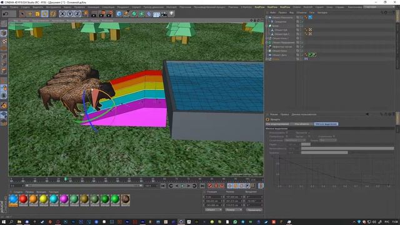400x225 pixels.
Task: Toggle the enable check on the Sky object row
Action: [302, 51]
